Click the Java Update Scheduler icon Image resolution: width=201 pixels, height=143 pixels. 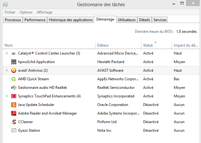13,105
